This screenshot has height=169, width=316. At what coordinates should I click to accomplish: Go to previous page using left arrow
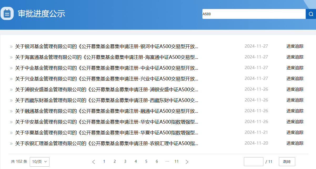pos(94,162)
